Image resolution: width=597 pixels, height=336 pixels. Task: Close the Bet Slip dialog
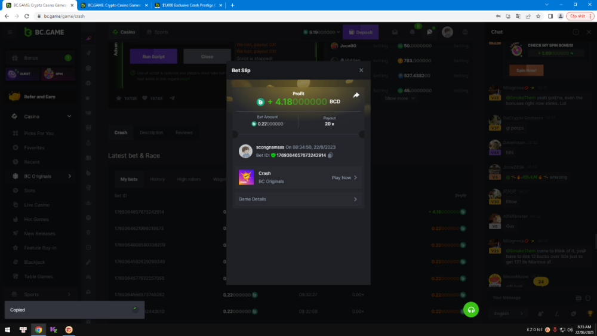(x=361, y=70)
